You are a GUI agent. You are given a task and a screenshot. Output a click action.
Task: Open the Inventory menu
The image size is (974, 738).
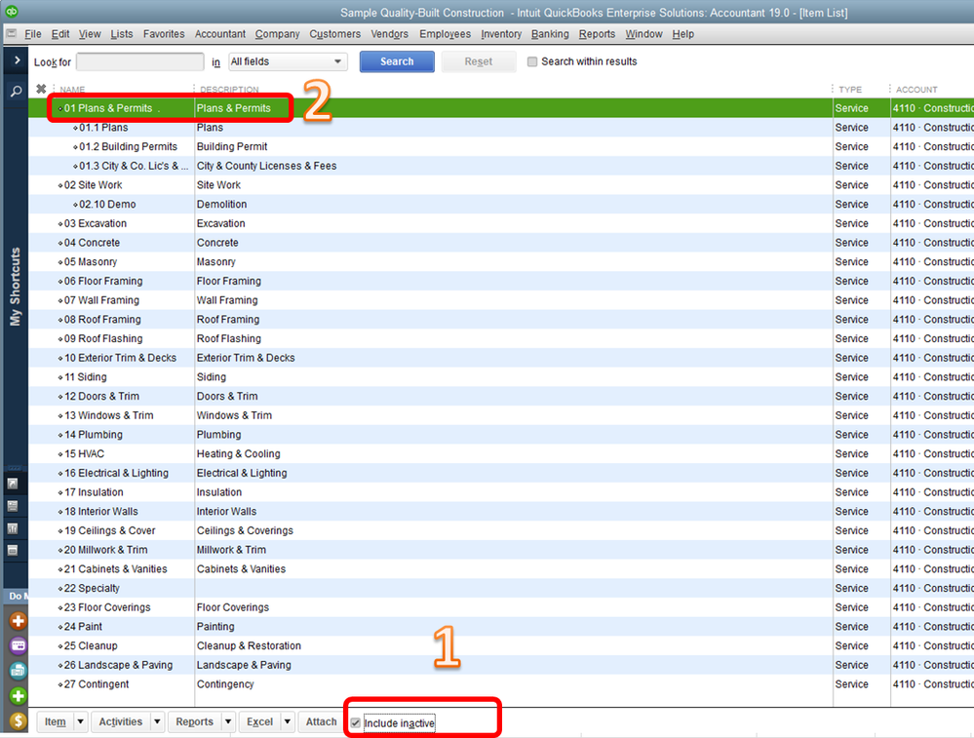[x=501, y=33]
